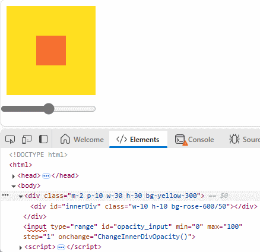The image size is (260, 252).
Task: Click the unfilled slider track portion
Action: [75, 109]
